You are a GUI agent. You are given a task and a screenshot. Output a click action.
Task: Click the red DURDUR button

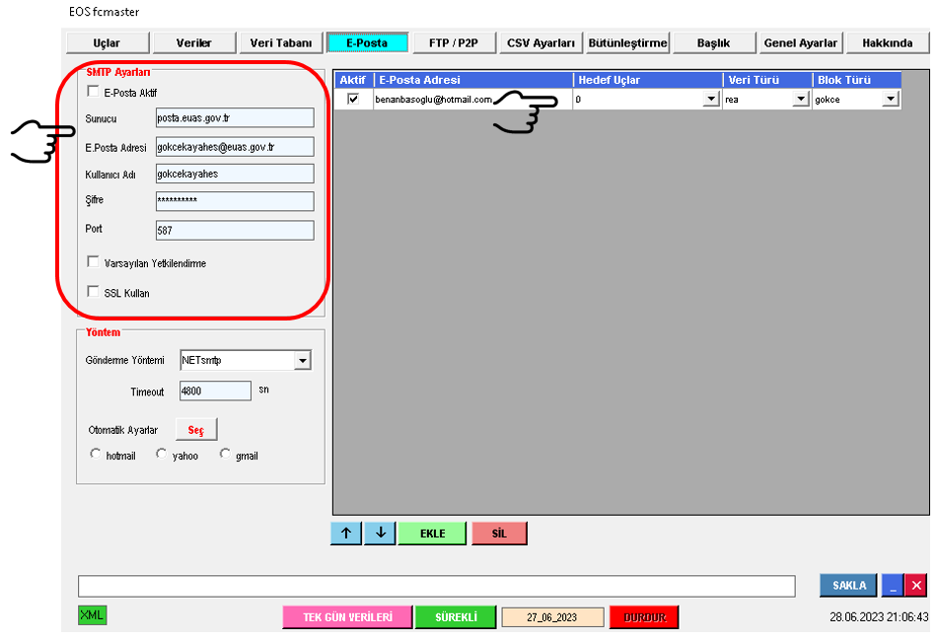tap(644, 616)
